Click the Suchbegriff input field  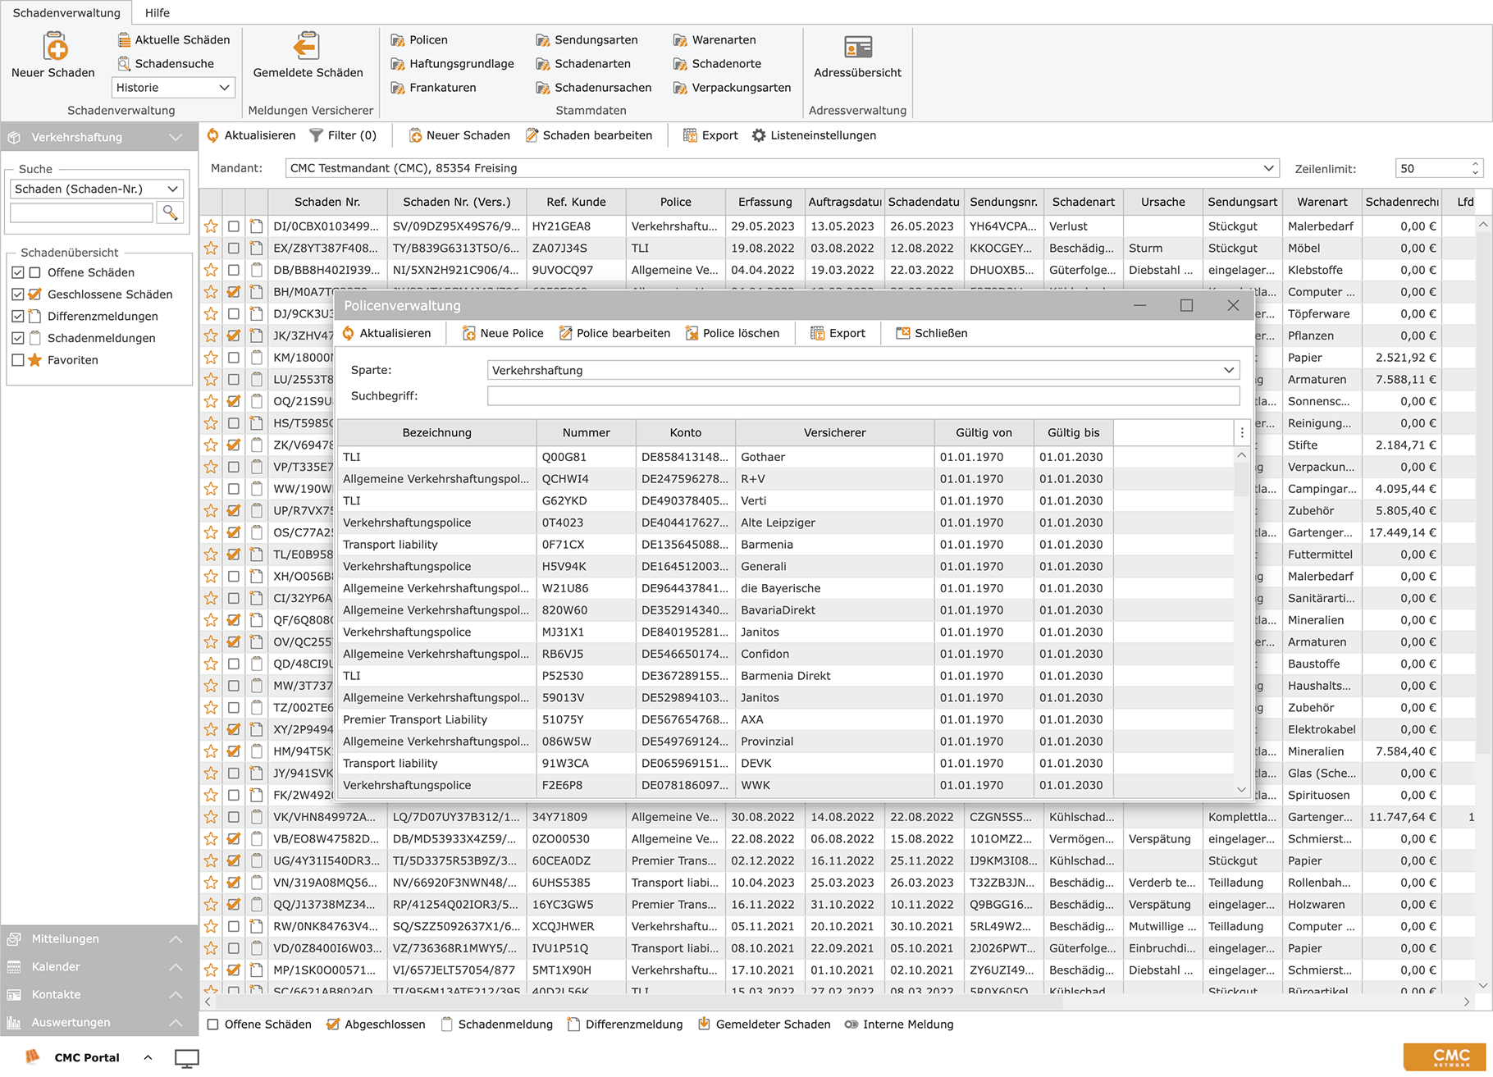click(x=863, y=395)
